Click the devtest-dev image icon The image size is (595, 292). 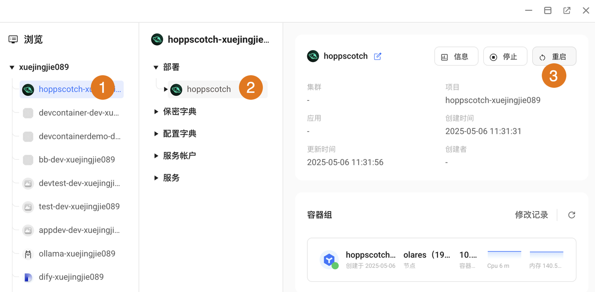pyautogui.click(x=28, y=184)
